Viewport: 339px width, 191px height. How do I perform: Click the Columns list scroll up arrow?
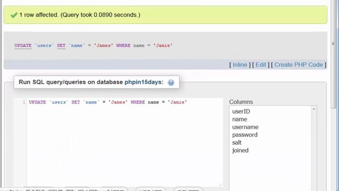point(314,109)
